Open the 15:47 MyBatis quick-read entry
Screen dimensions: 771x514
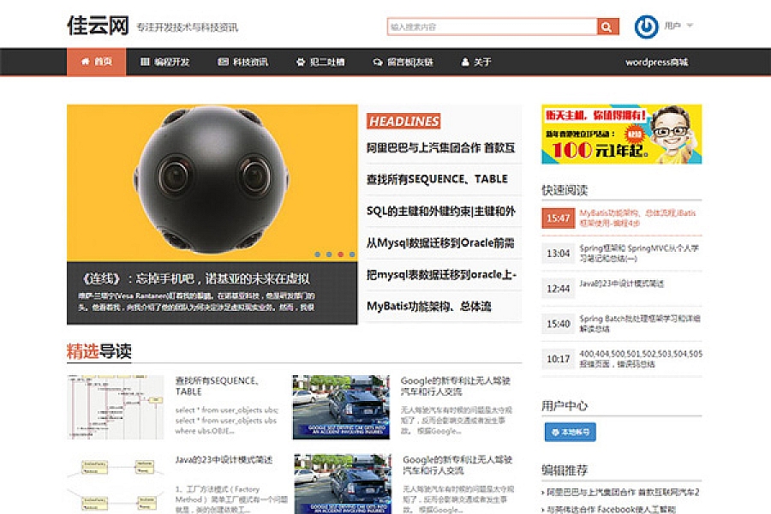[622, 218]
